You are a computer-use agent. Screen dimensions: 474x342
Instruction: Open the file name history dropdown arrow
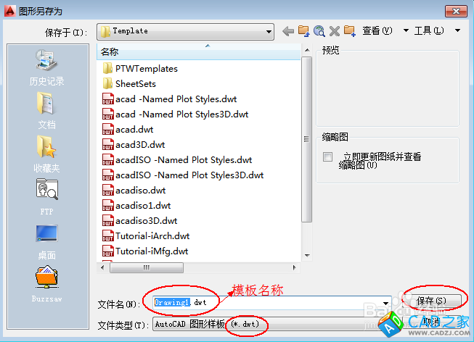(x=385, y=303)
